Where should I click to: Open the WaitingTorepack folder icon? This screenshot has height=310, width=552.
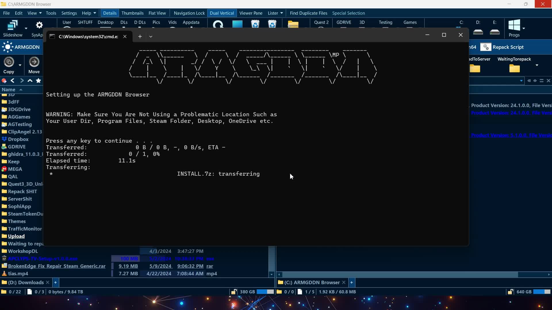click(514, 68)
